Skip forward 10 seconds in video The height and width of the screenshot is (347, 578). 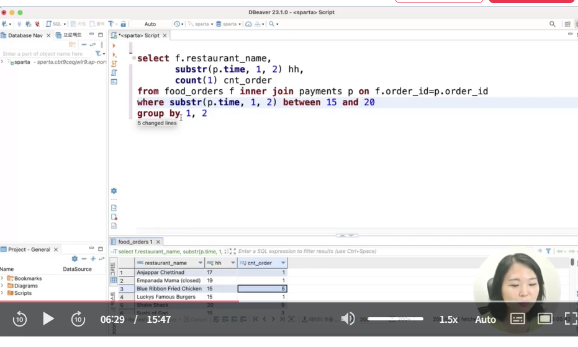78,319
